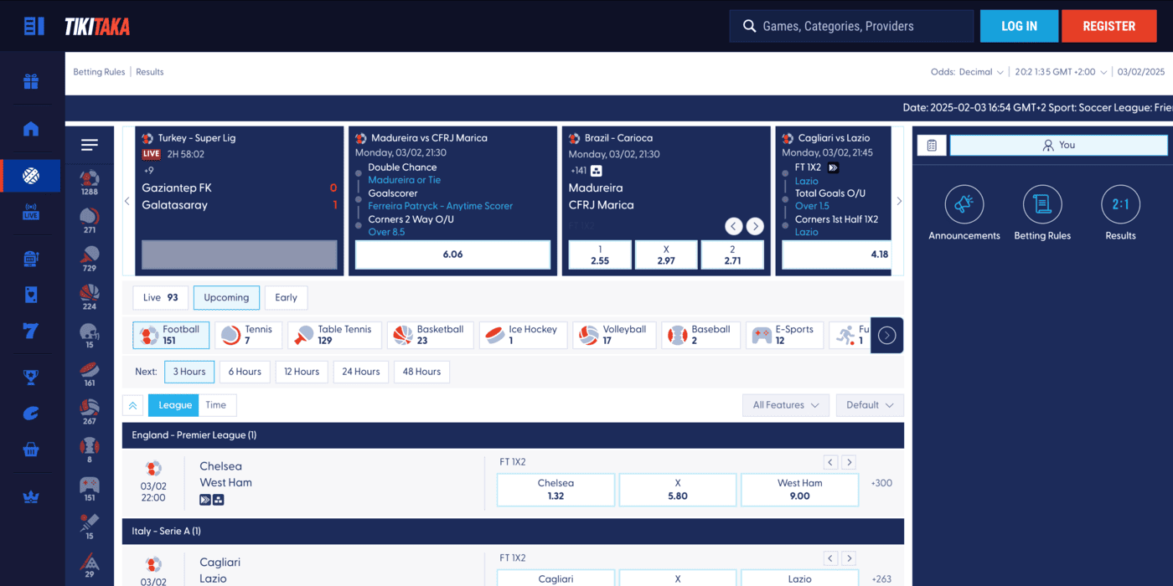Show previous featured match carousel arrow
Screen dimensions: 1173x586
tap(127, 201)
